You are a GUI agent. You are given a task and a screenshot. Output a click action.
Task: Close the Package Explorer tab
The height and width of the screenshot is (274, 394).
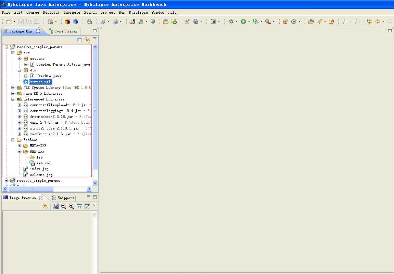[x=38, y=31]
